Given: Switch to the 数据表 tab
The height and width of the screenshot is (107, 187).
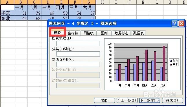Looking at the screenshot, I should click(138, 33).
